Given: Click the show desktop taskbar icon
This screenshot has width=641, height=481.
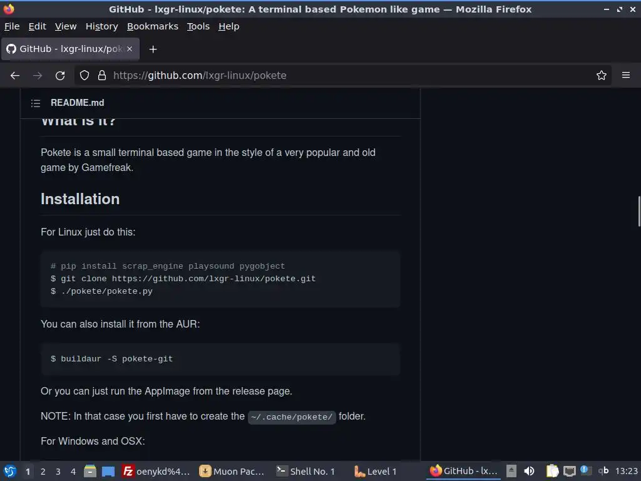Looking at the screenshot, I should coord(108,471).
